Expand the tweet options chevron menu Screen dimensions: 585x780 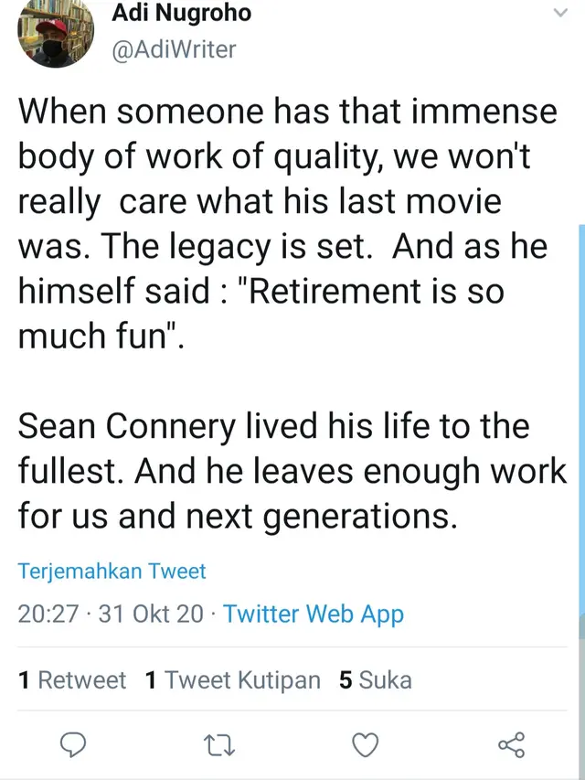[560, 13]
